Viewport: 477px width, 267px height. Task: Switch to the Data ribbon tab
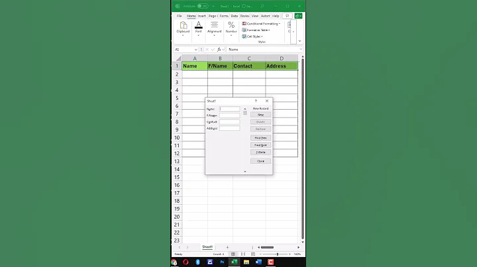[235, 16]
